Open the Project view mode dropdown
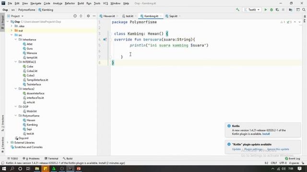 click(15, 16)
